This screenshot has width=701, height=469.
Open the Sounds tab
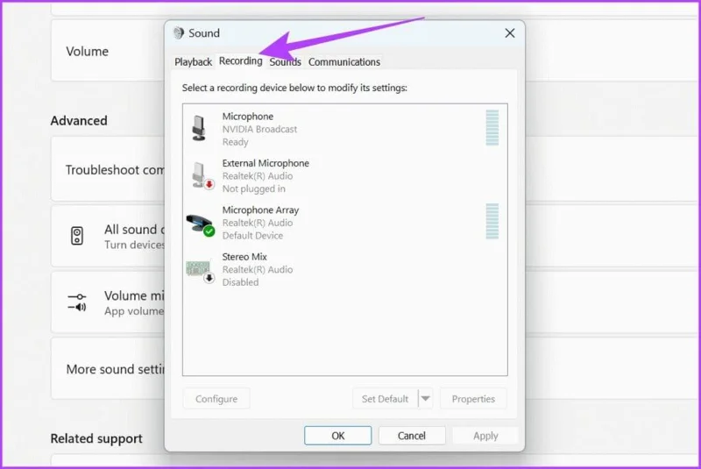(x=286, y=61)
